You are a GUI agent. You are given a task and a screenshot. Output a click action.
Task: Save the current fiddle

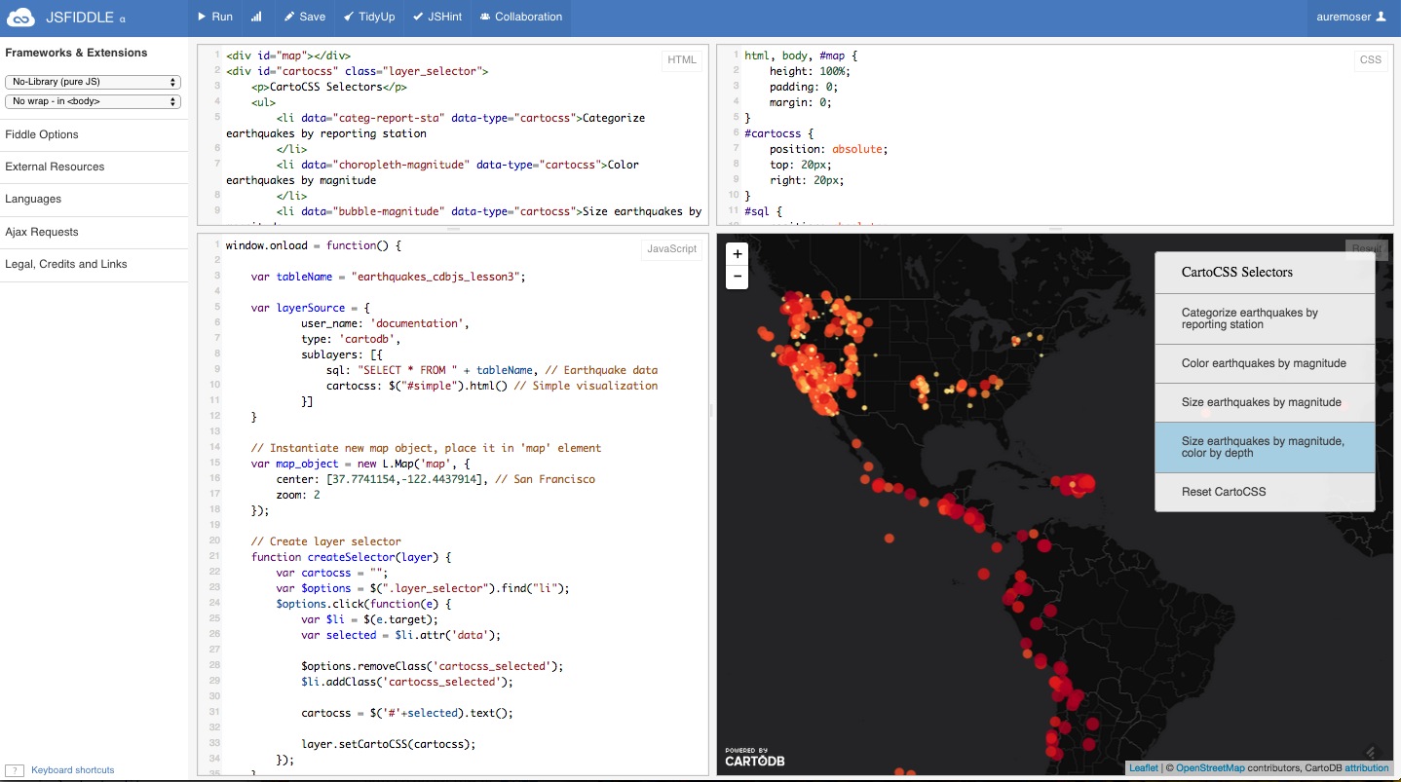304,17
